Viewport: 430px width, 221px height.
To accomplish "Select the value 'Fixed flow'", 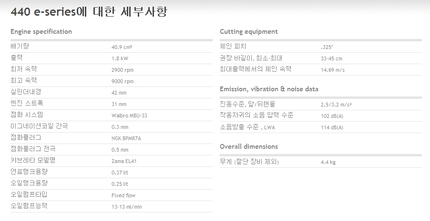I will [123, 195].
